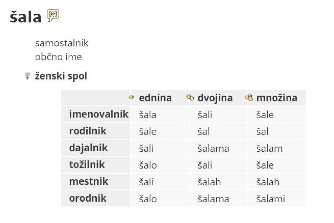The image size is (334, 223).
Task: Click the female gender symbol icon
Action: [x=27, y=76]
